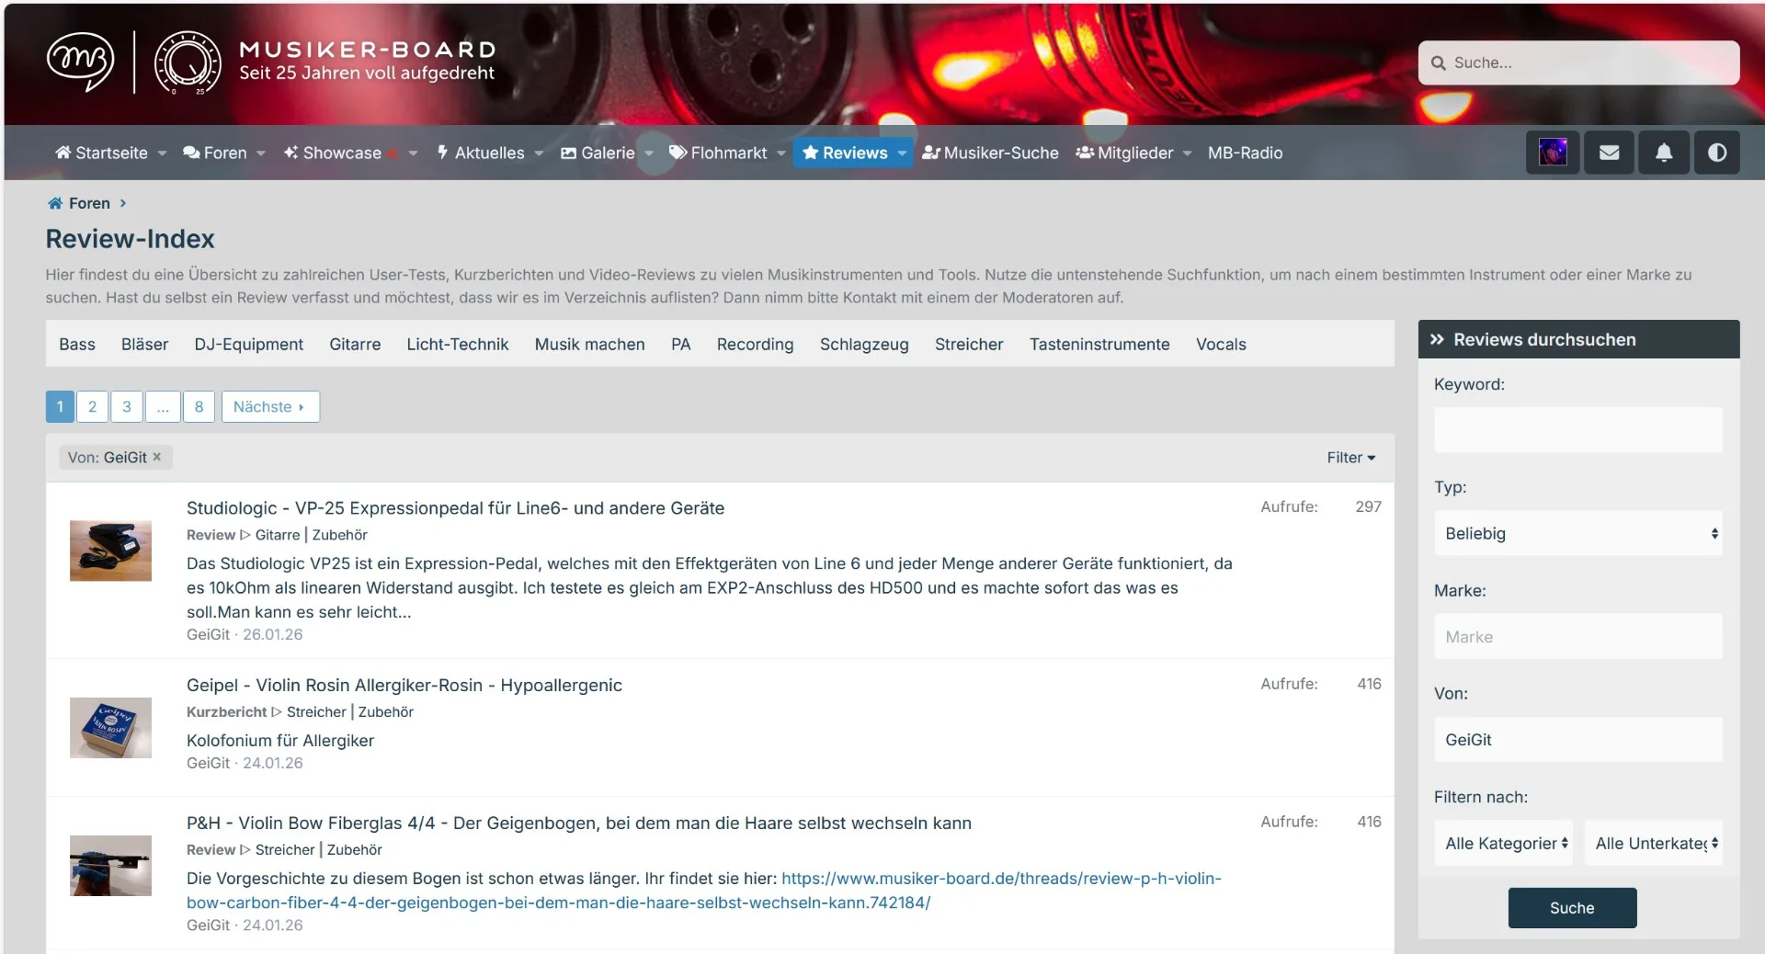Image resolution: width=1765 pixels, height=954 pixels.
Task: Toggle dark mode contrast icon
Action: tap(1717, 153)
